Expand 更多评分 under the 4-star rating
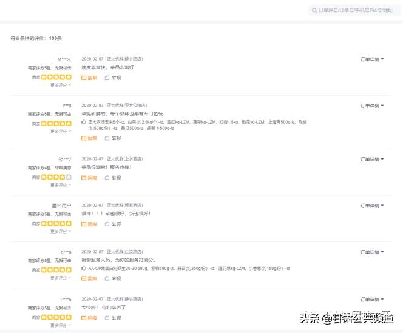 (61, 185)
